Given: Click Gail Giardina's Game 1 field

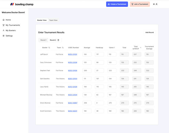Looking at the screenshot, I should pos(112,78).
